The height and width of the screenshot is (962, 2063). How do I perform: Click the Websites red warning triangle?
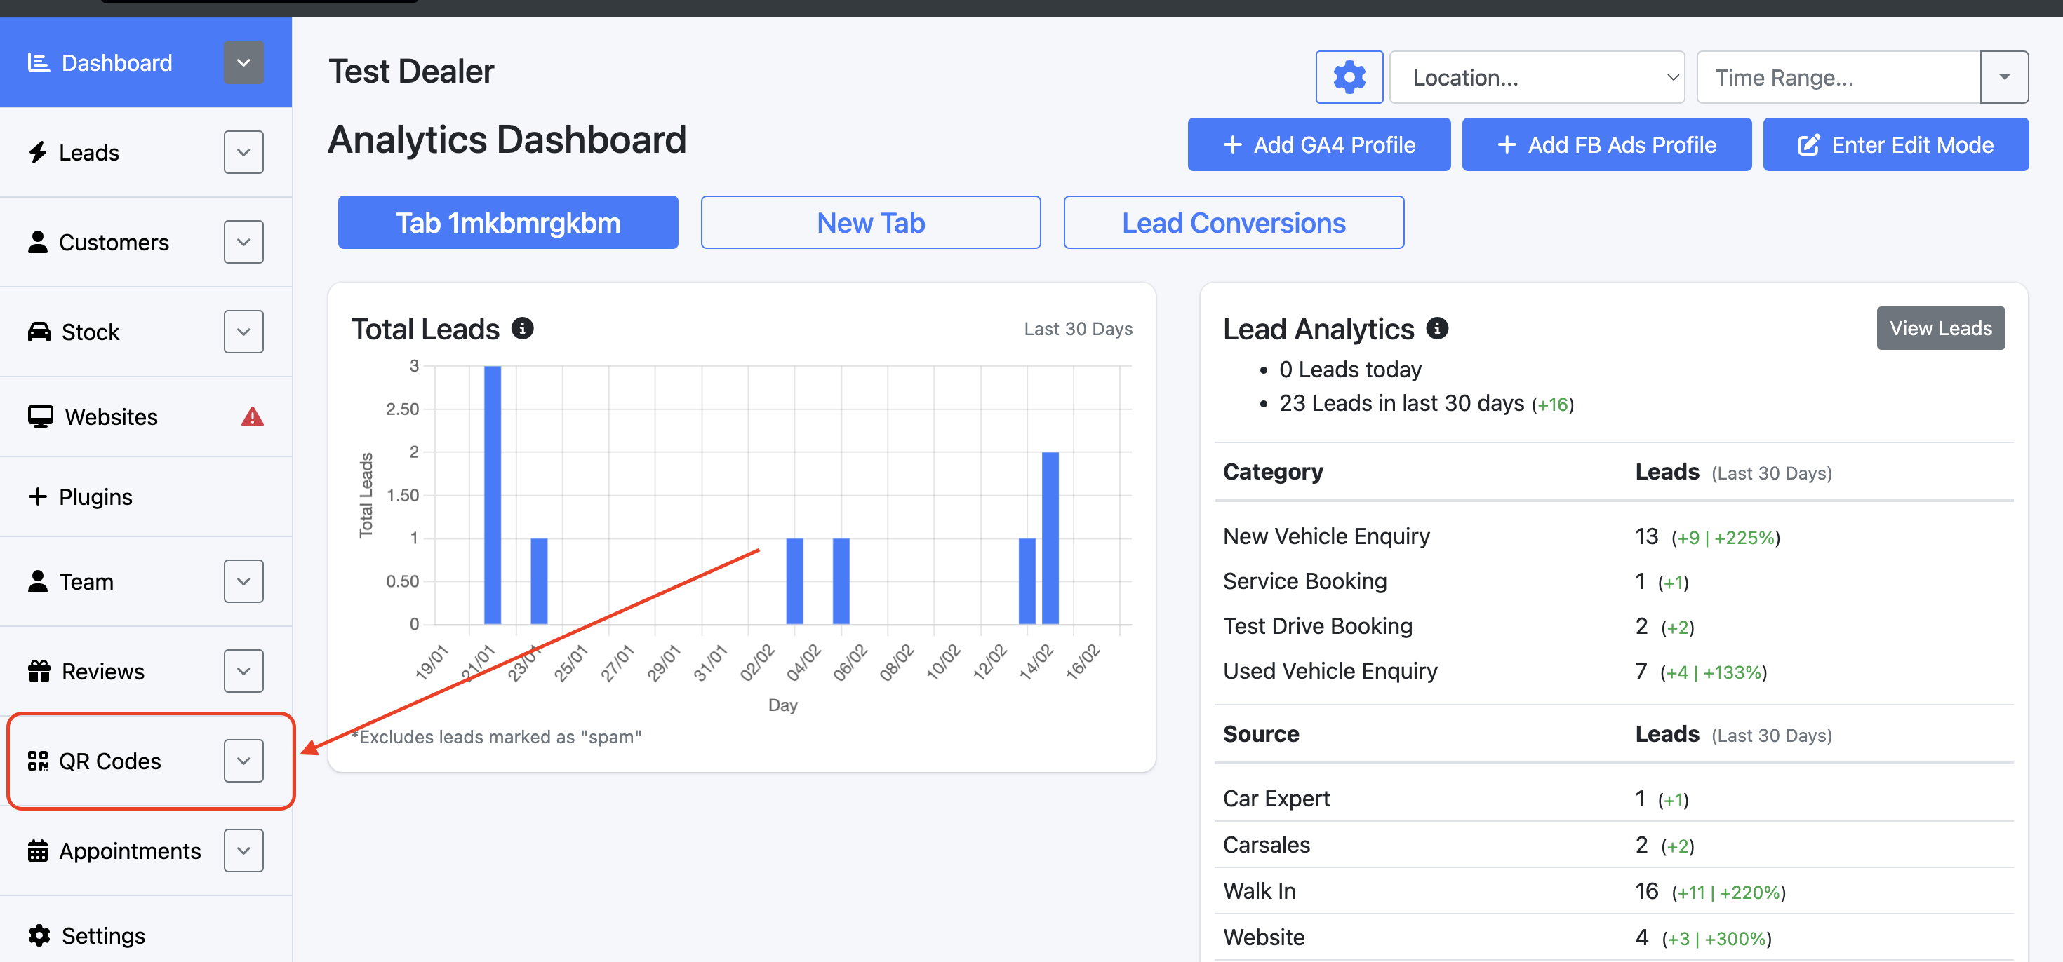tap(253, 417)
